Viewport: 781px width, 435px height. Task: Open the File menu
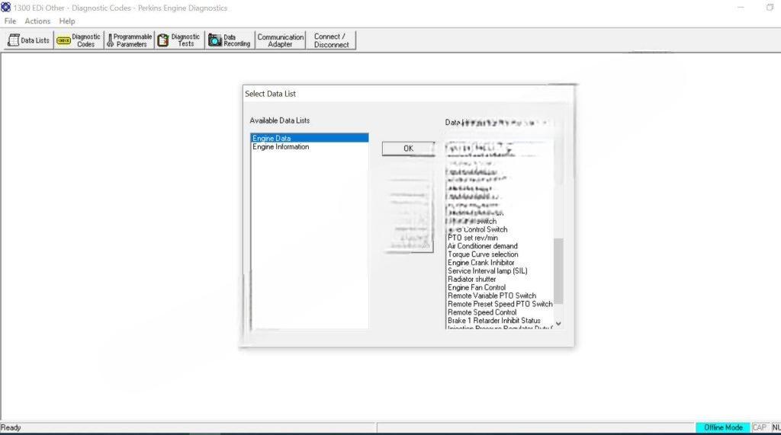pos(10,21)
